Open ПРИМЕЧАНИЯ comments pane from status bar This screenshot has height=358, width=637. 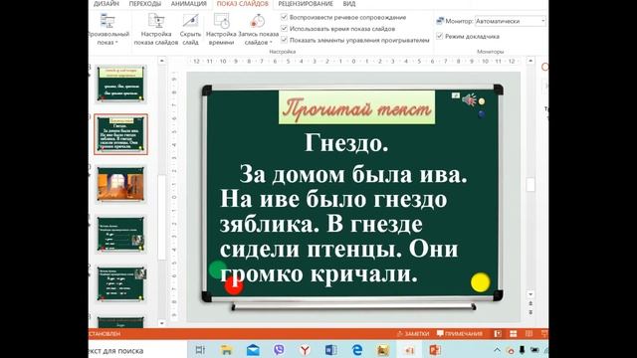[x=460, y=334]
